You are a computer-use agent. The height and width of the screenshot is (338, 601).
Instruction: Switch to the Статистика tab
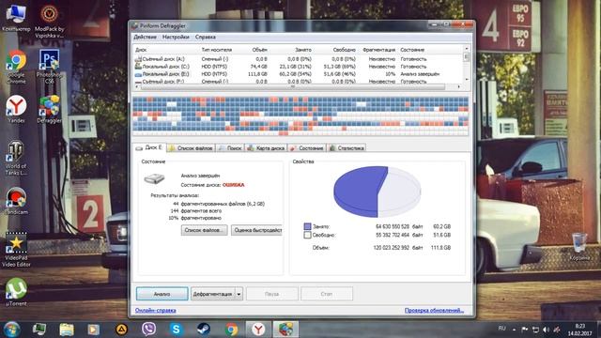tap(347, 148)
